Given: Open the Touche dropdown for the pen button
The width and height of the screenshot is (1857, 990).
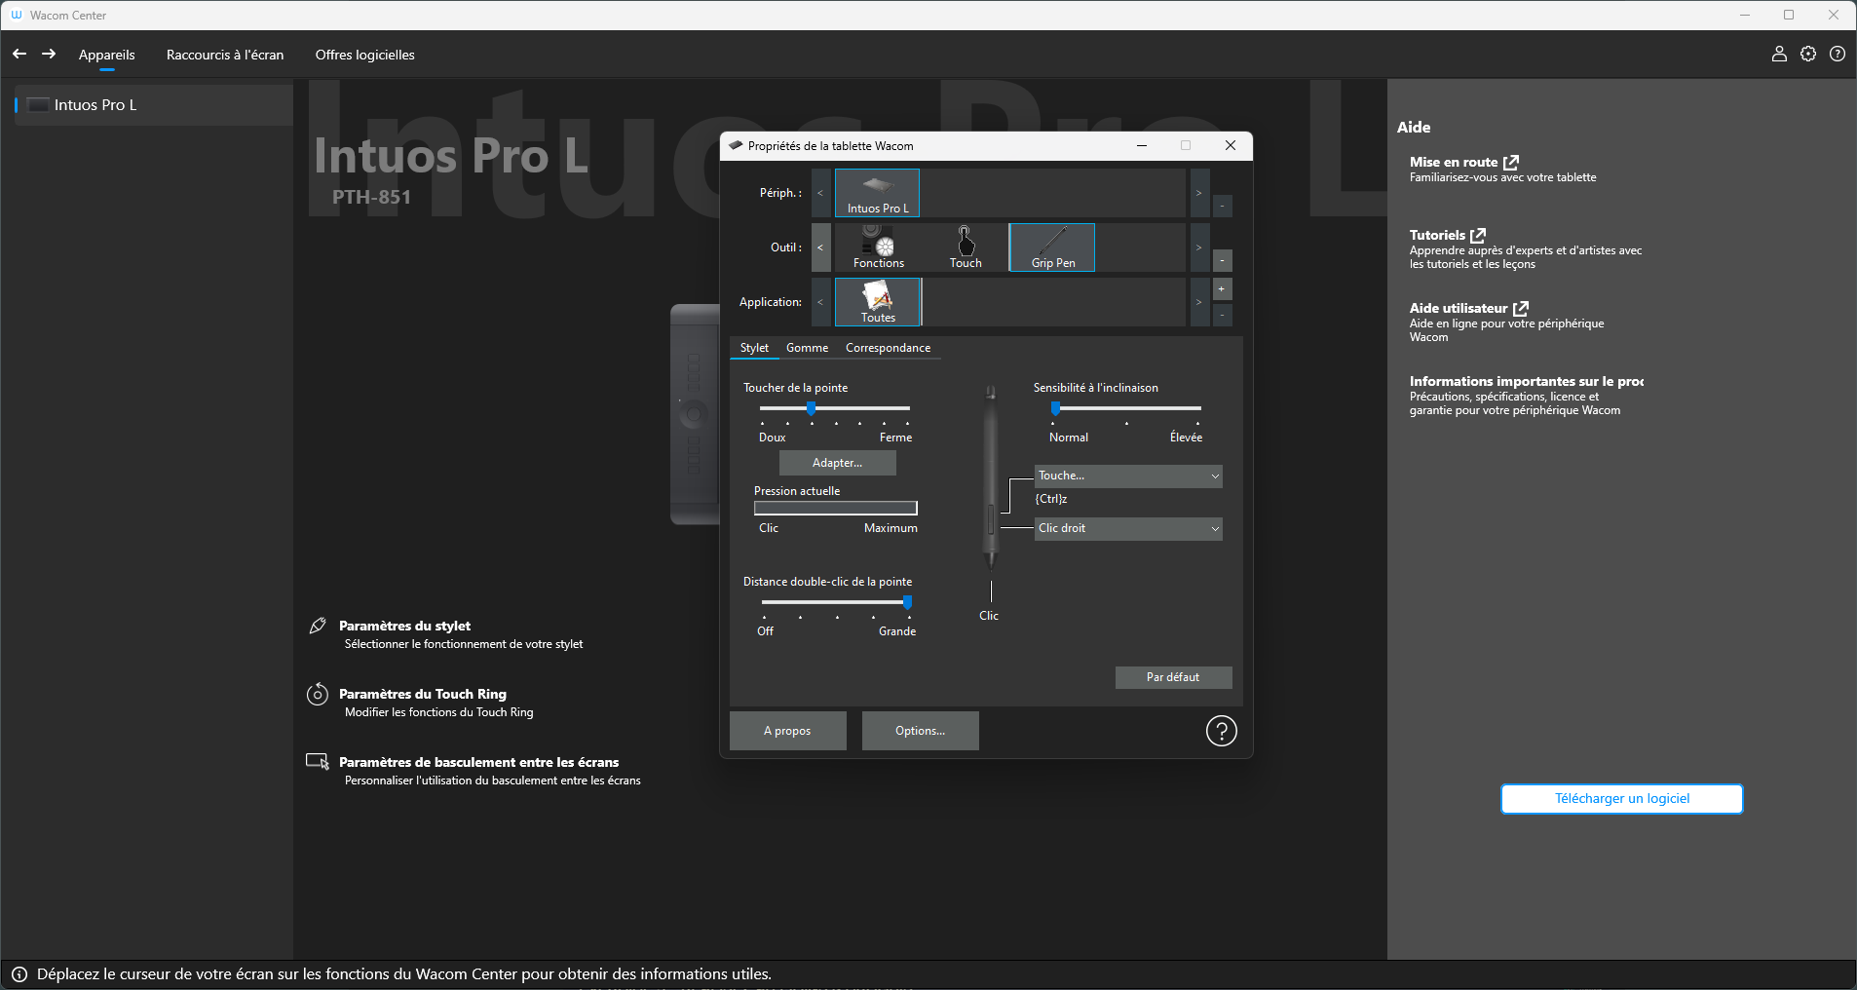Looking at the screenshot, I should tap(1126, 476).
